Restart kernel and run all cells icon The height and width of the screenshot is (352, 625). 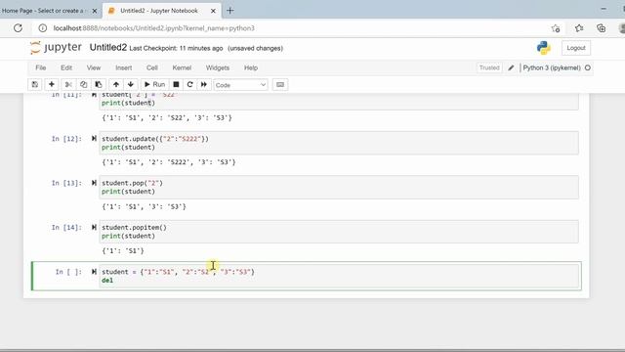[x=204, y=85]
